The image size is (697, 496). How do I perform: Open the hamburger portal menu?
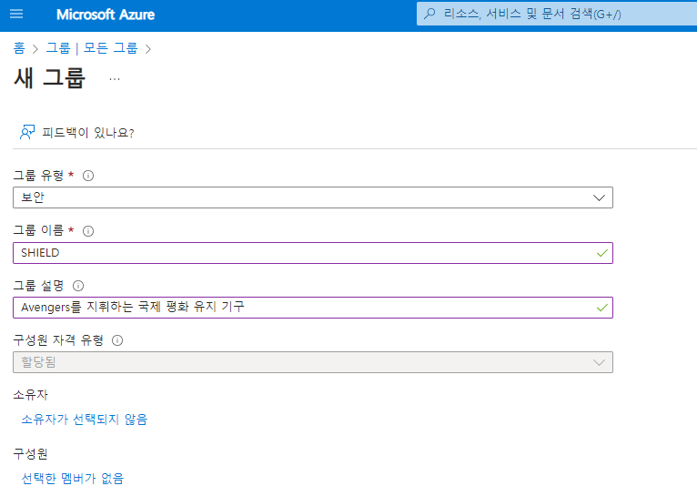coord(16,14)
